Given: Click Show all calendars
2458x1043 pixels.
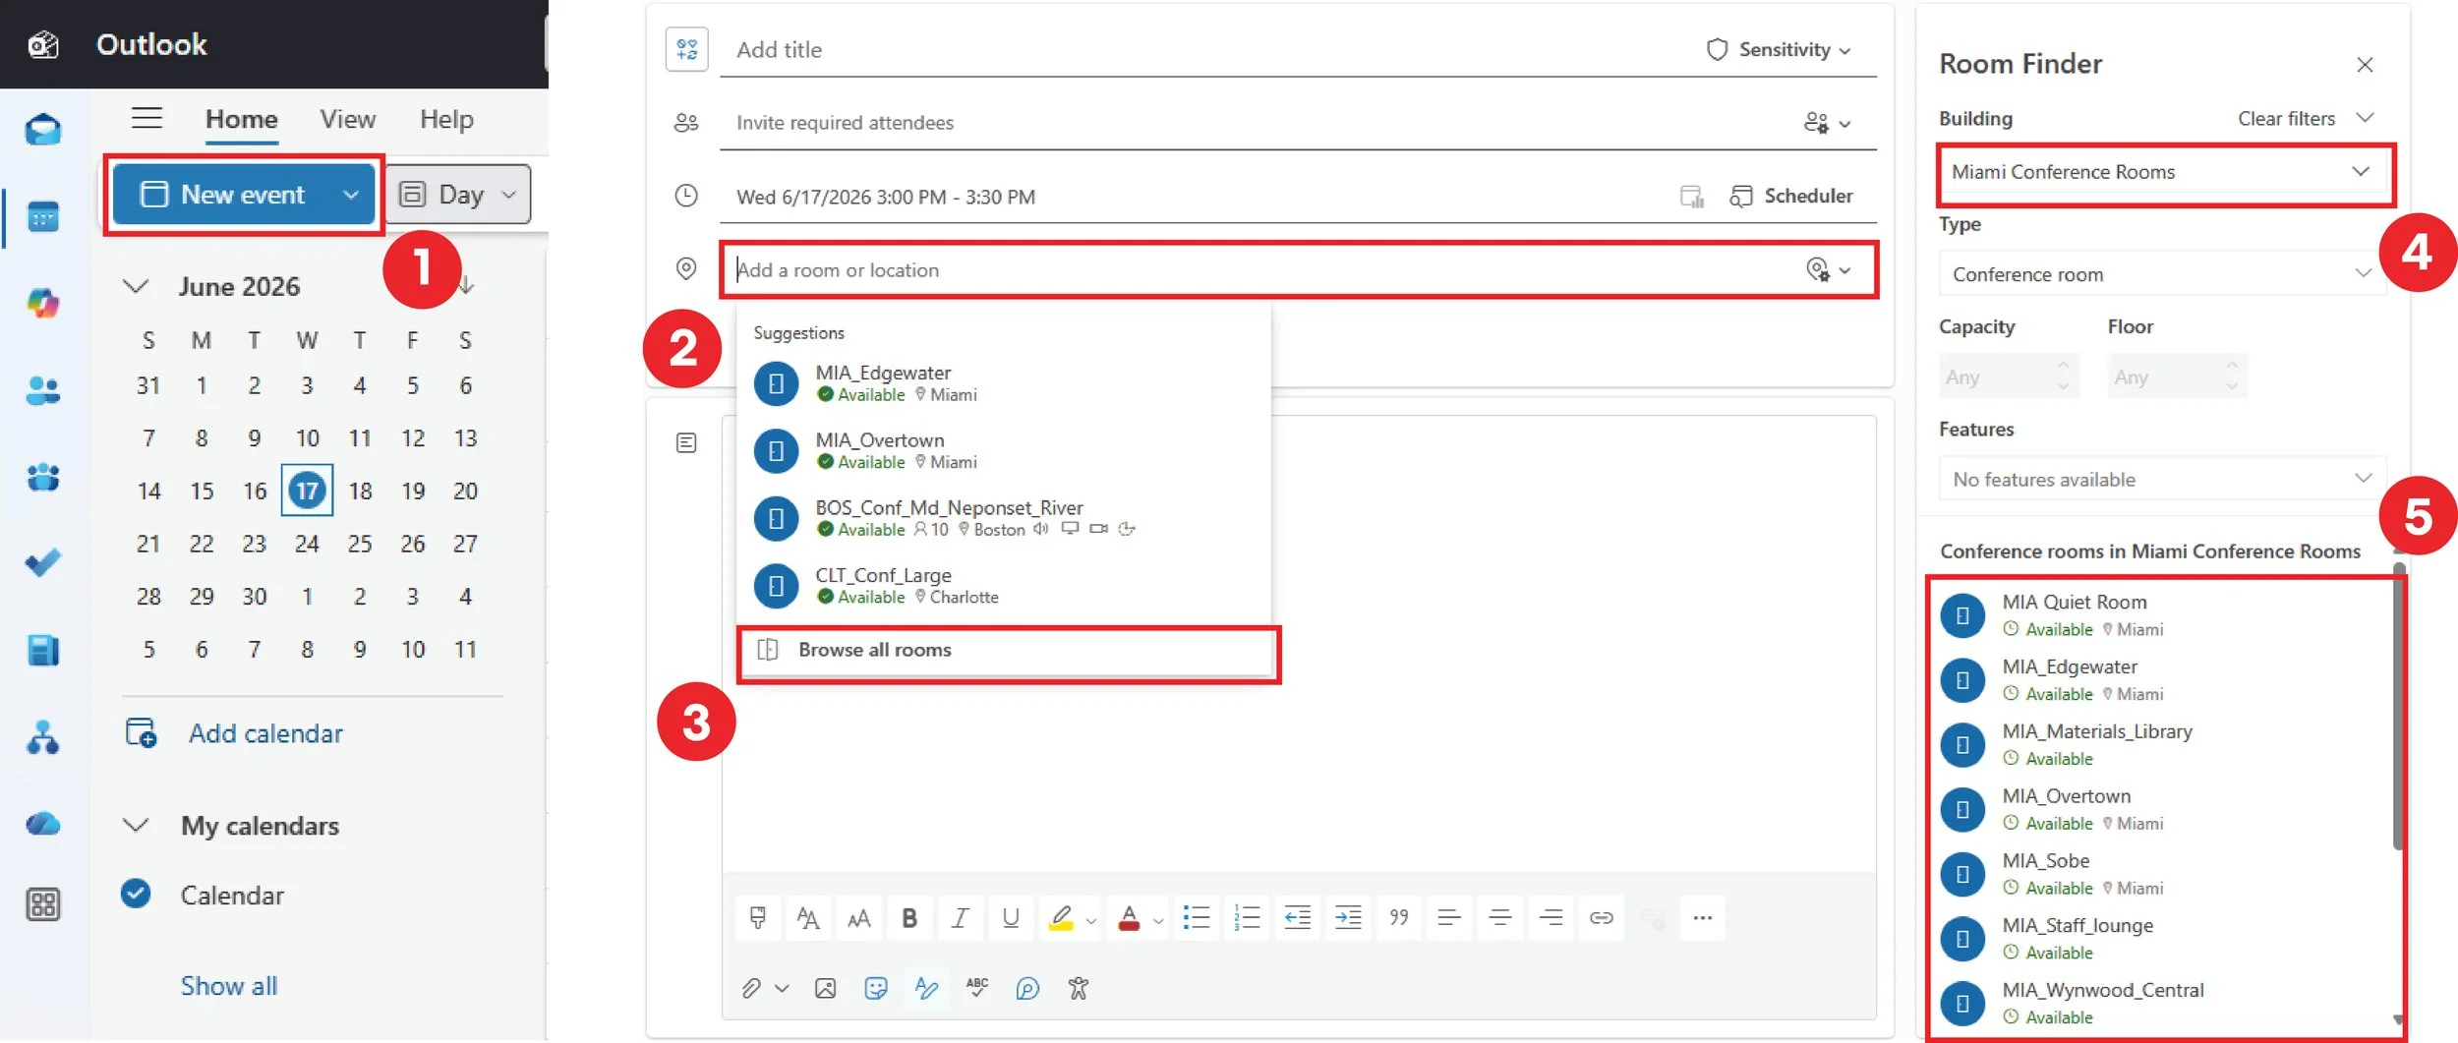Looking at the screenshot, I should (229, 986).
